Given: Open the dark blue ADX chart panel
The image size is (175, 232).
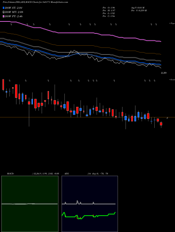Looking at the screenshot, I should [x=90, y=204].
